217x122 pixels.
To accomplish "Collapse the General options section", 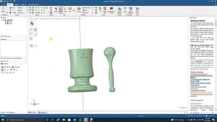I will coord(2,64).
